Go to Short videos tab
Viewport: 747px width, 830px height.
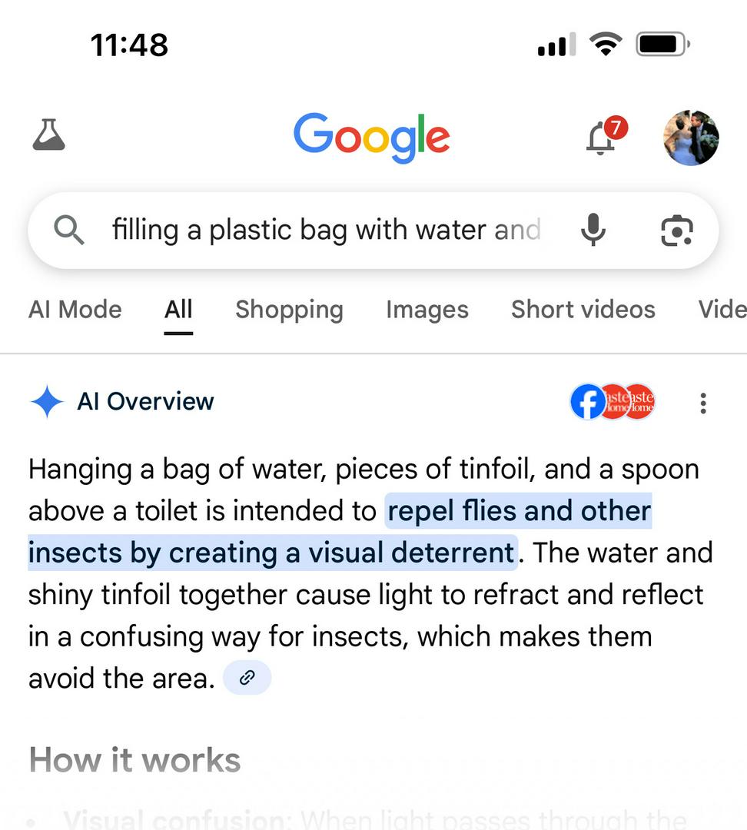tap(583, 310)
